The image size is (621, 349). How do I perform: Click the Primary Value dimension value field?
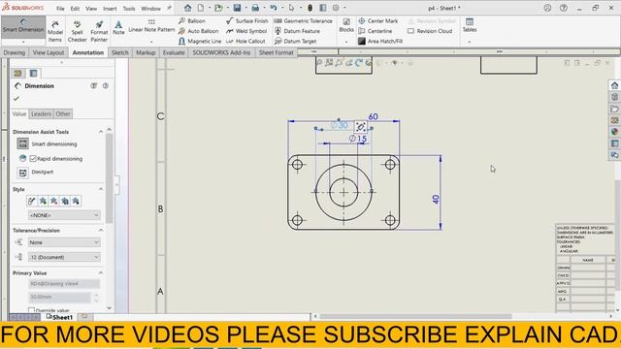(x=59, y=297)
